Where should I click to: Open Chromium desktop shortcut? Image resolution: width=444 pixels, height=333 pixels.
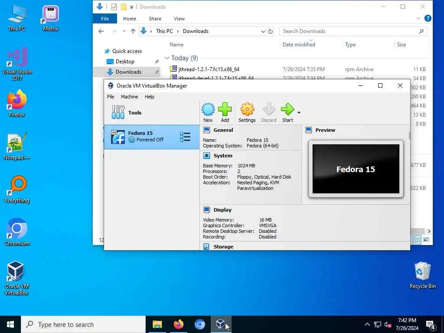tap(17, 232)
